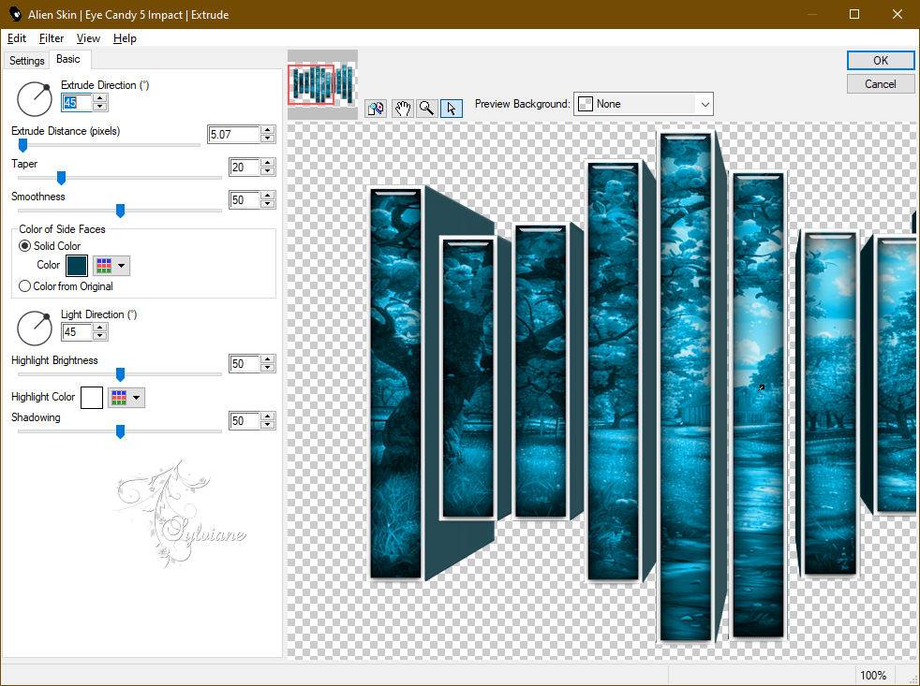Click the Shadowing spinner arrows
This screenshot has width=920, height=686.
[x=268, y=420]
